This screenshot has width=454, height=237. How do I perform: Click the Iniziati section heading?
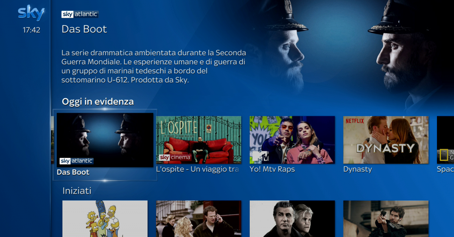77,191
